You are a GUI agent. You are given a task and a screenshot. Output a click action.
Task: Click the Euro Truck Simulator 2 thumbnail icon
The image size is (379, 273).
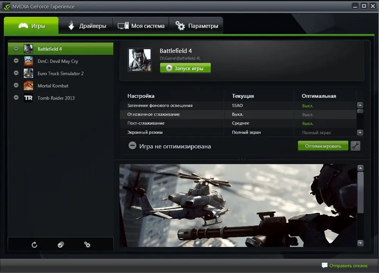[28, 73]
